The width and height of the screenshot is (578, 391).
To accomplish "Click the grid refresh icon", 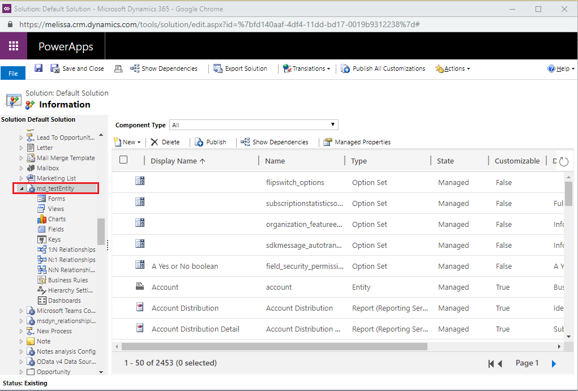I will 564,161.
